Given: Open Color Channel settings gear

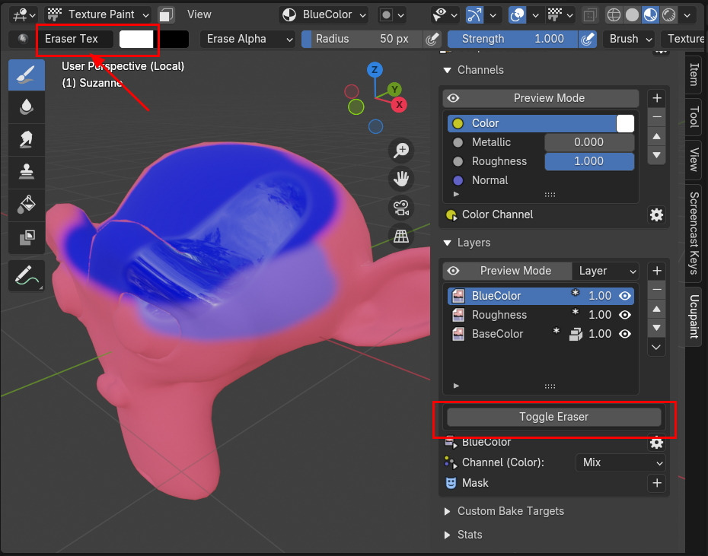Looking at the screenshot, I should coord(656,214).
